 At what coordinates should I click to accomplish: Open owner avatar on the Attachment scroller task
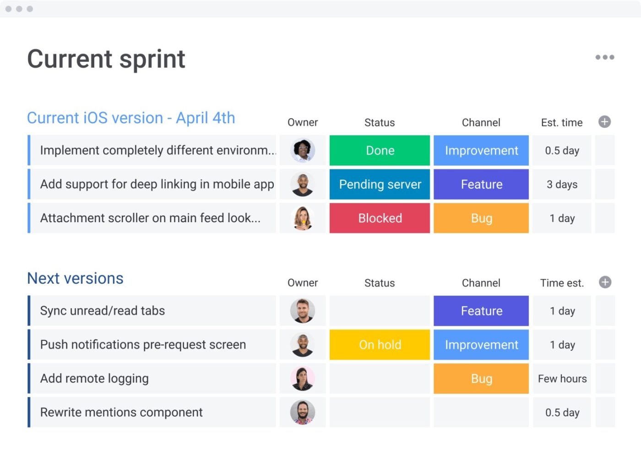tap(302, 218)
